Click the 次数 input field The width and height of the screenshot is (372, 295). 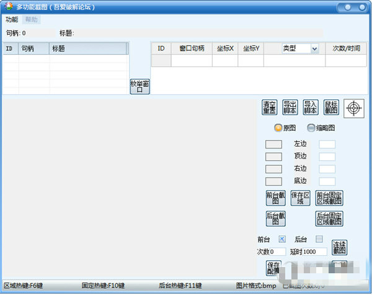pos(277,252)
